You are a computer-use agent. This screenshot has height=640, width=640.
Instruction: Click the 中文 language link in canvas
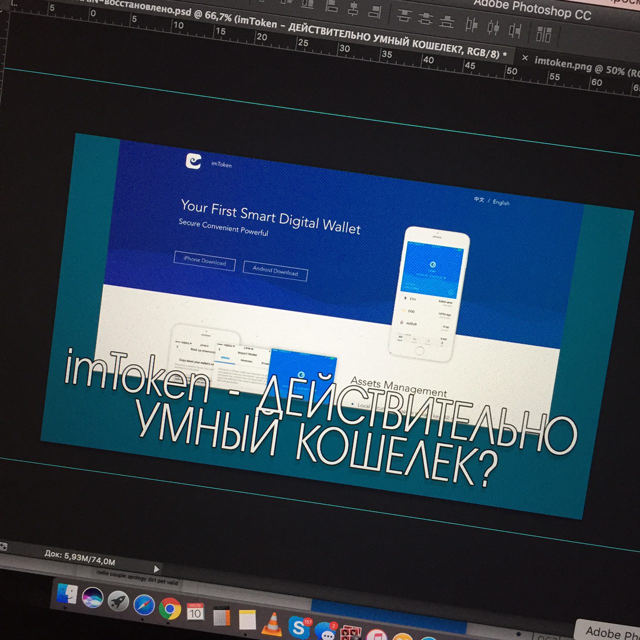[x=479, y=199]
